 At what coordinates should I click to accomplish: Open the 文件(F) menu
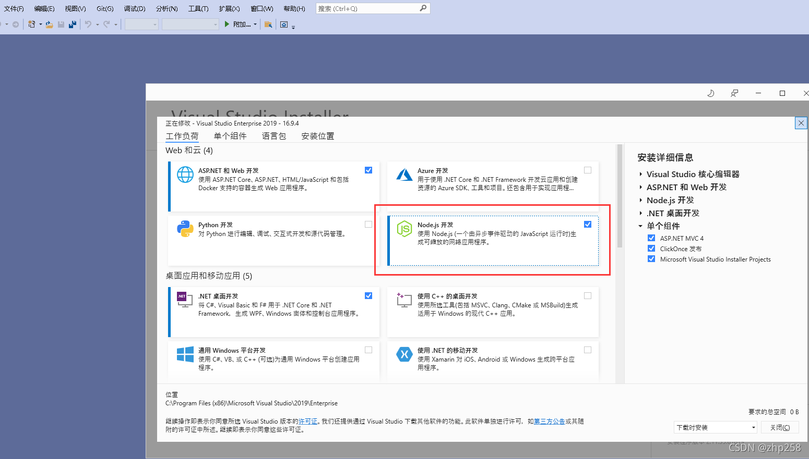(x=14, y=8)
